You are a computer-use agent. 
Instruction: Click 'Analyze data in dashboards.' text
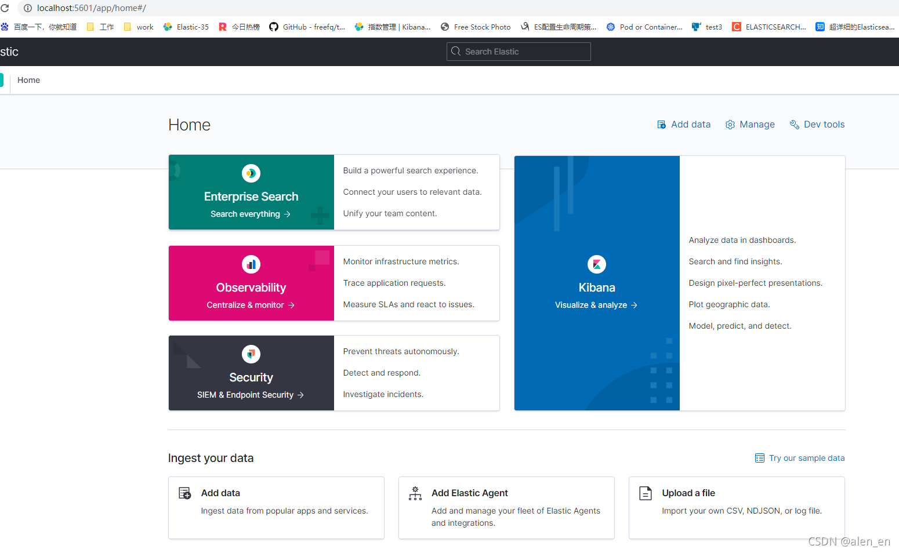(742, 240)
